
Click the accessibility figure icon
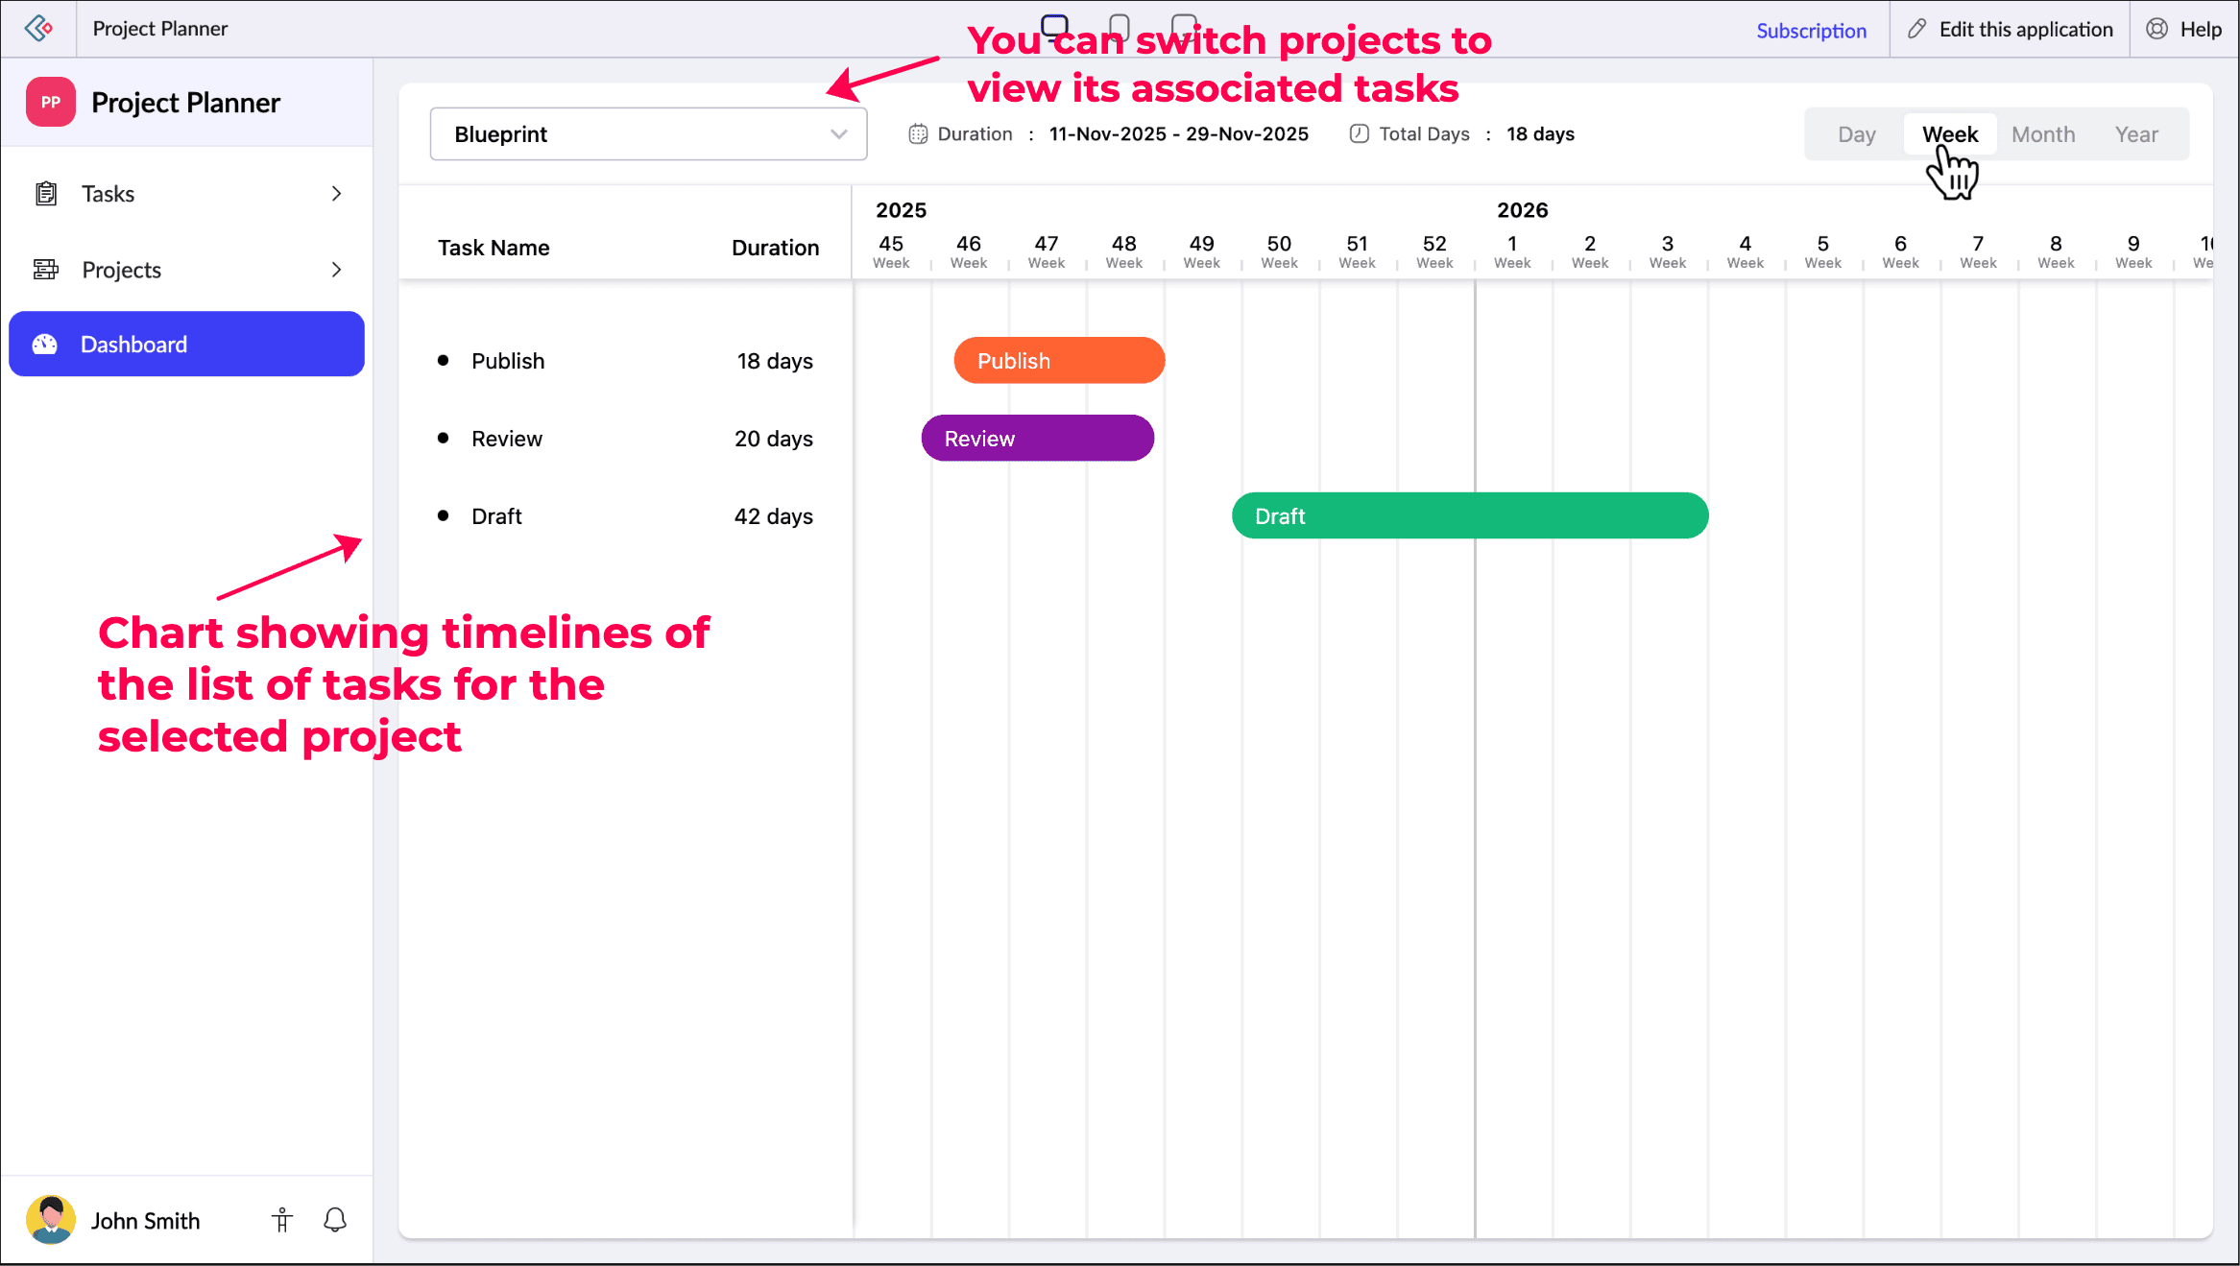[282, 1220]
